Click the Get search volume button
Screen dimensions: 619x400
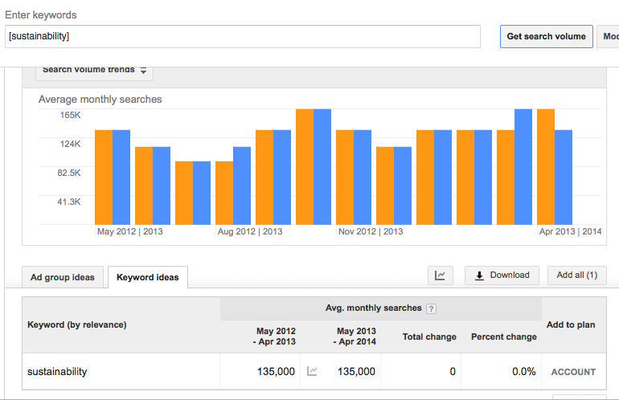pyautogui.click(x=547, y=36)
